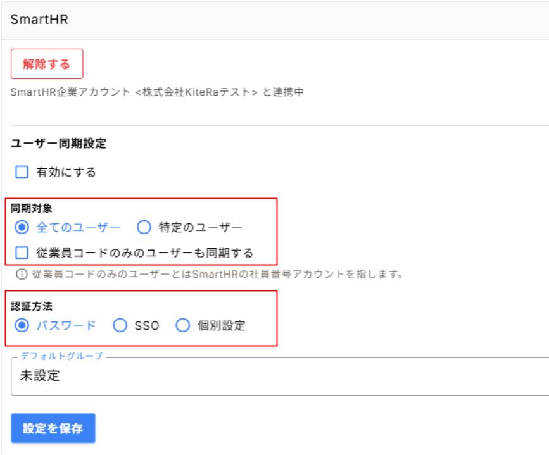The image size is (549, 455).
Task: Enable the 有効にする checkbox
Action: pos(22,172)
